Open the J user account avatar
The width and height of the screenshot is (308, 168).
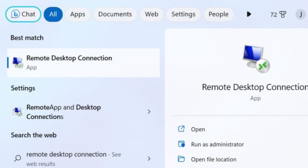click(300, 14)
